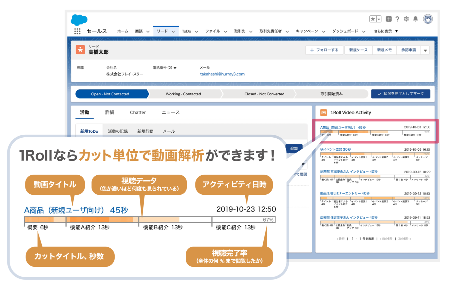This screenshot has height=290, width=449.
Task: Open the user profile avatar
Action: [428, 19]
